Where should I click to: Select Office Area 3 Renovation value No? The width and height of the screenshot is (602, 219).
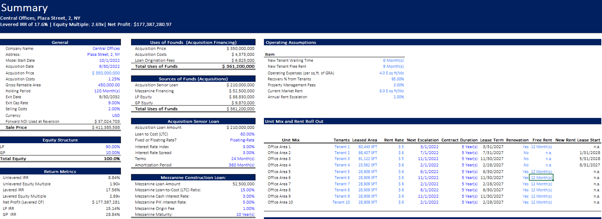coord(526,159)
